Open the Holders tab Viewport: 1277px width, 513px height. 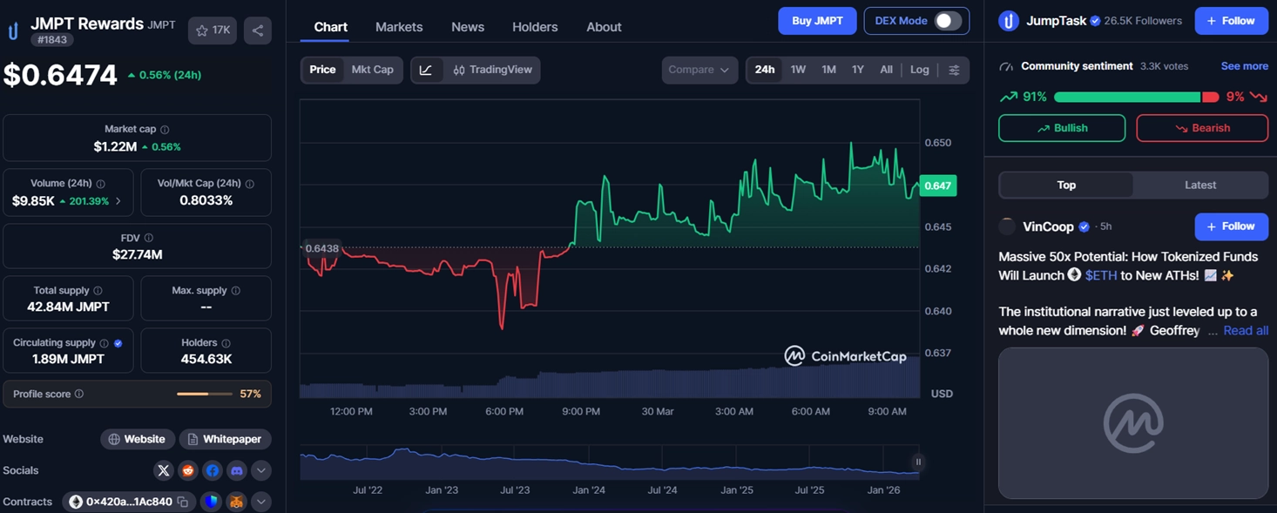[x=535, y=27]
